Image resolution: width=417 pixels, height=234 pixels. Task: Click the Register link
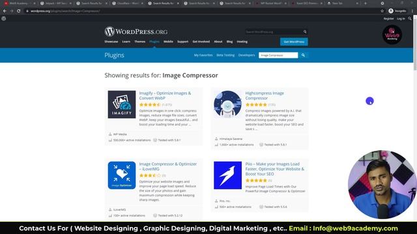pos(388,19)
